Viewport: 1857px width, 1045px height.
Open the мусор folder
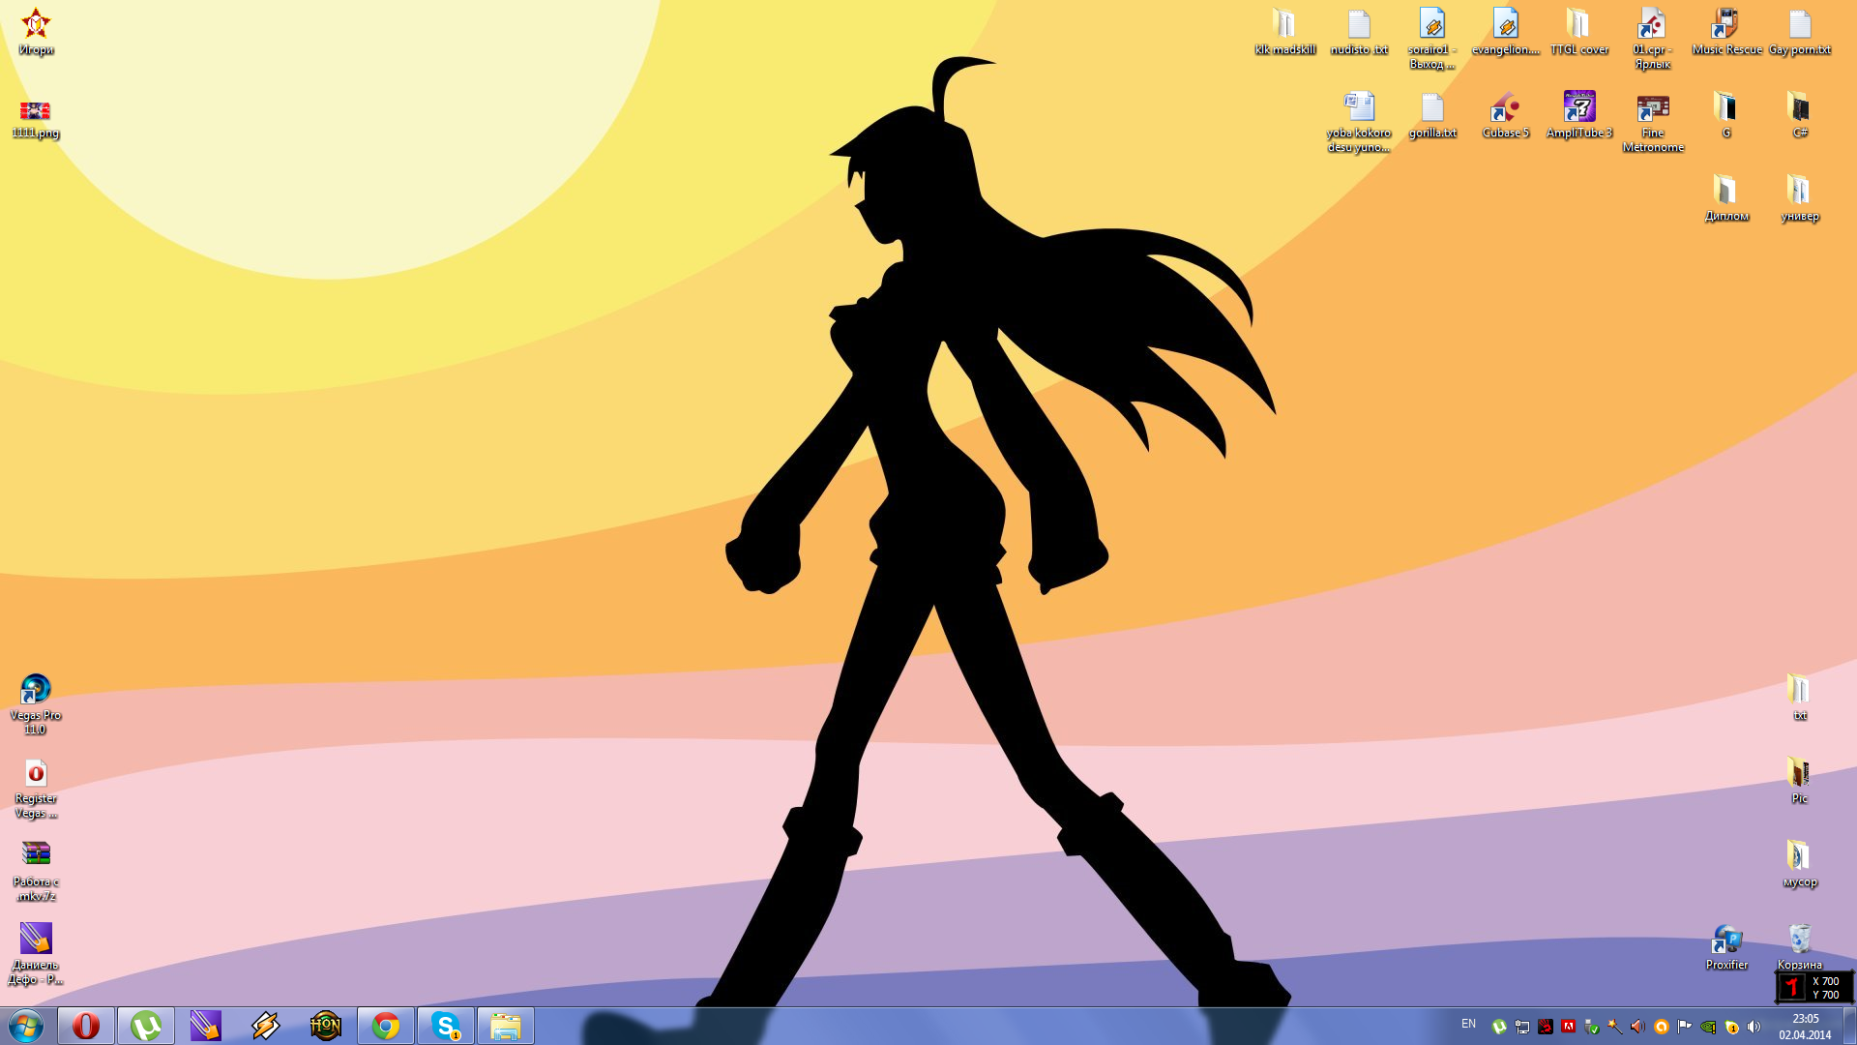1800,864
